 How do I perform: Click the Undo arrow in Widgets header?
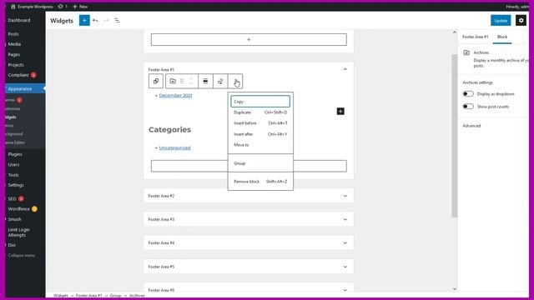pyautogui.click(x=95, y=20)
